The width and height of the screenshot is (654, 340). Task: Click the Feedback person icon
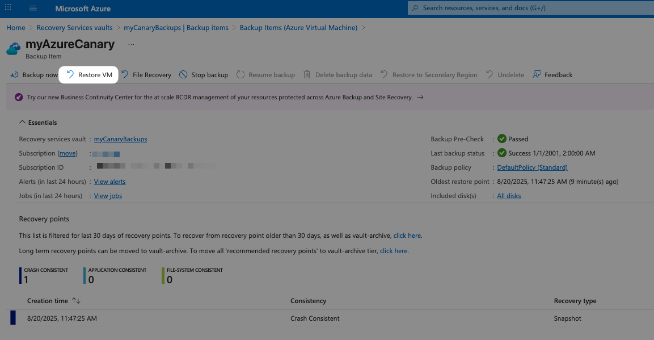click(x=537, y=75)
